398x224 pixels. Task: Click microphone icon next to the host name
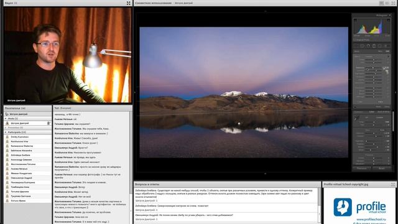click(49, 123)
